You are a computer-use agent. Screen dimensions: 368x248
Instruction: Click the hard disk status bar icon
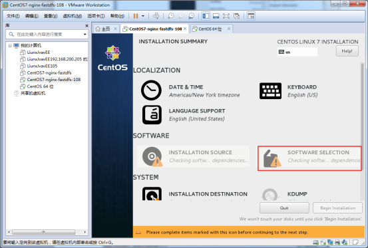click(315, 243)
